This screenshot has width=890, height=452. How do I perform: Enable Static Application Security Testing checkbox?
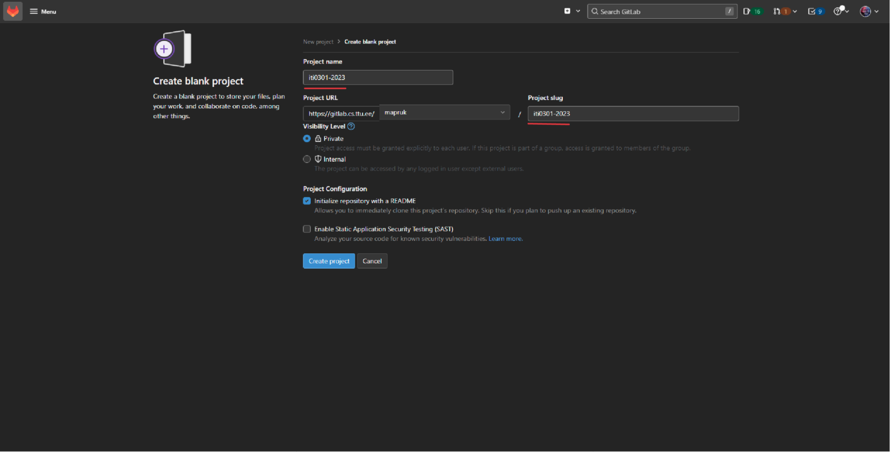[307, 229]
